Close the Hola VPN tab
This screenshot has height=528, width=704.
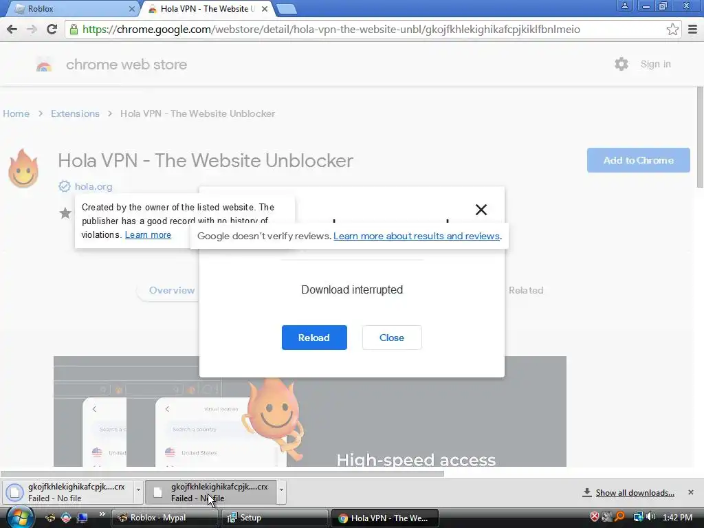[265, 8]
